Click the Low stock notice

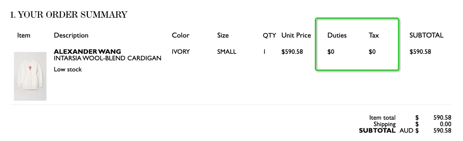68,69
